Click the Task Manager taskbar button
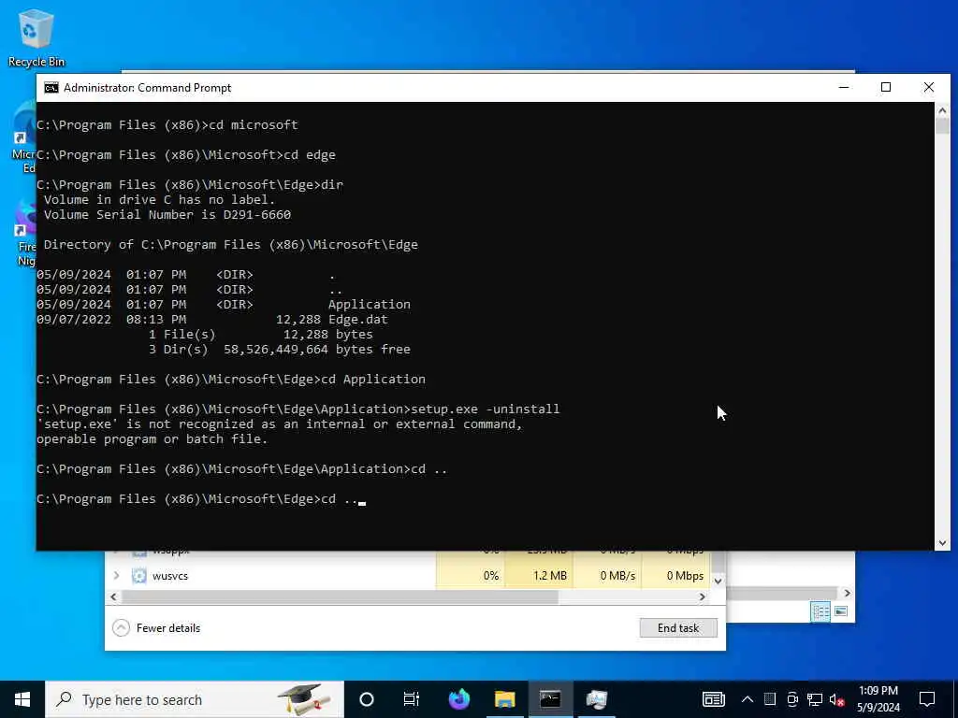This screenshot has width=958, height=718. (x=596, y=699)
